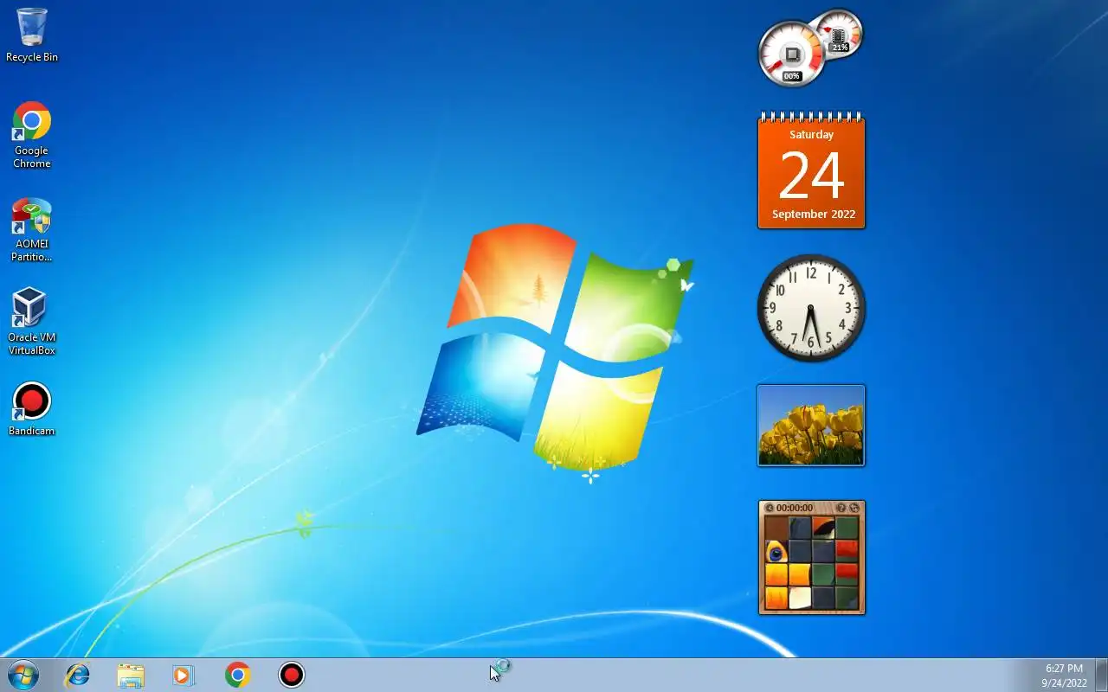Click the yellow tulips slideshow picture

coord(811,425)
